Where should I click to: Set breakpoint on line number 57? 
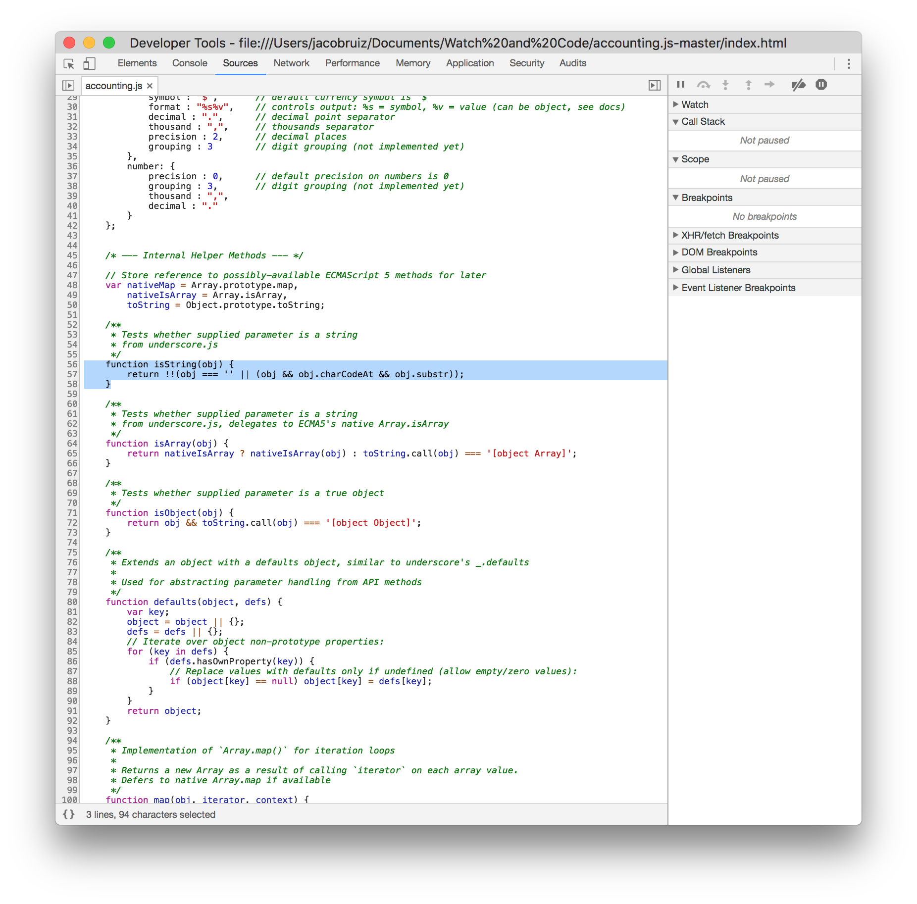tap(72, 374)
